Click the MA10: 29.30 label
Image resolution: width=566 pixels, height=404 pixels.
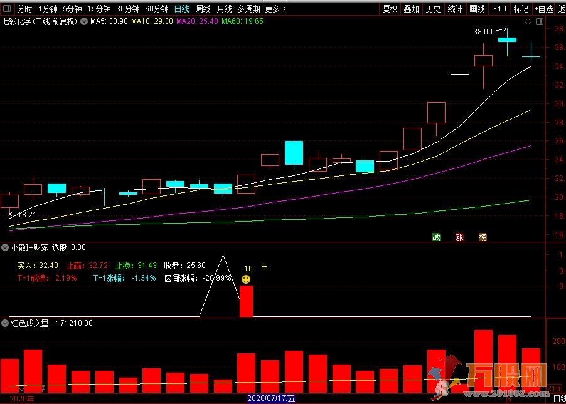point(152,21)
